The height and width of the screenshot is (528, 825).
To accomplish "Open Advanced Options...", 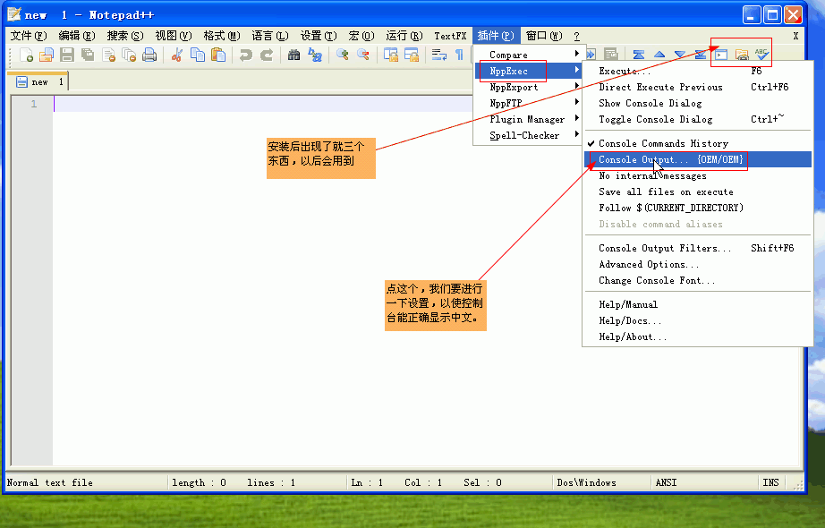I will [697, 264].
